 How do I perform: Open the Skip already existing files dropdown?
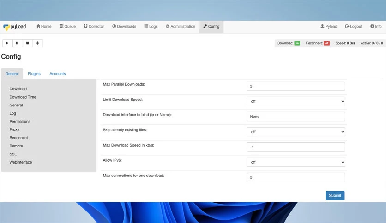(x=296, y=132)
